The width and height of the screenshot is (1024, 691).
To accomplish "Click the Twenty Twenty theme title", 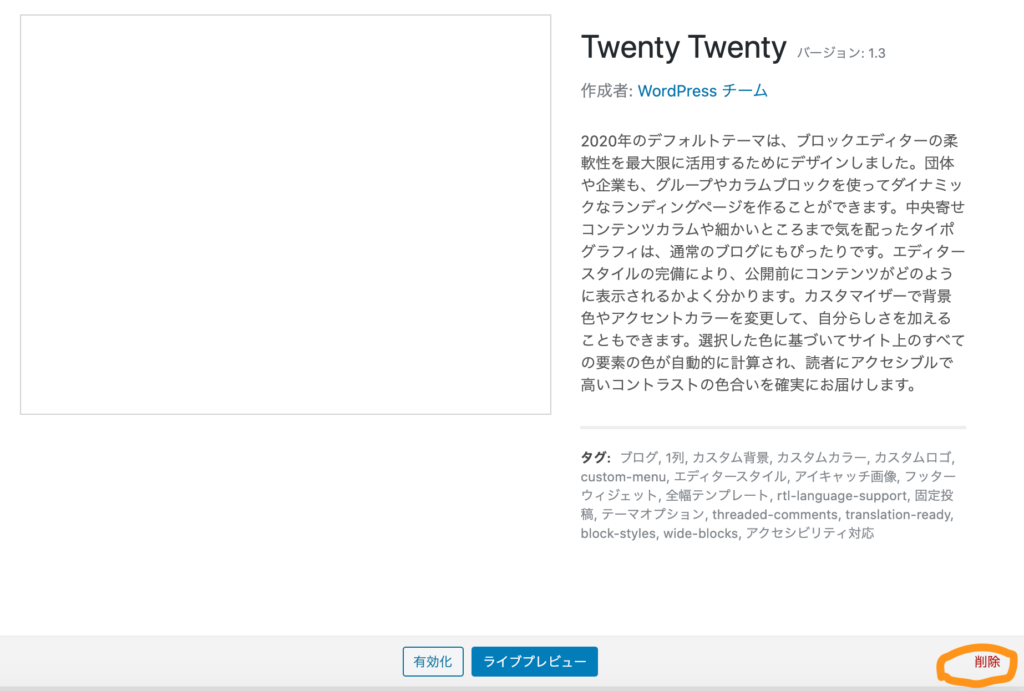I will (683, 47).
